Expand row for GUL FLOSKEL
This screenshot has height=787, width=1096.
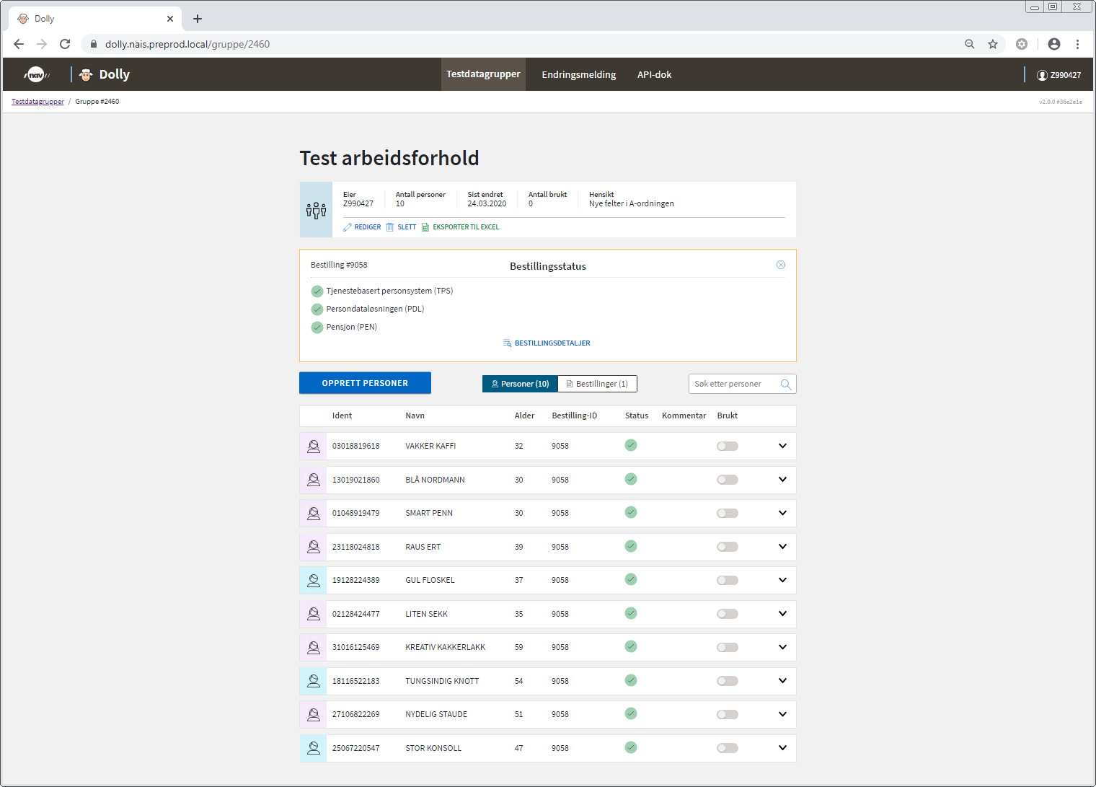pos(782,580)
